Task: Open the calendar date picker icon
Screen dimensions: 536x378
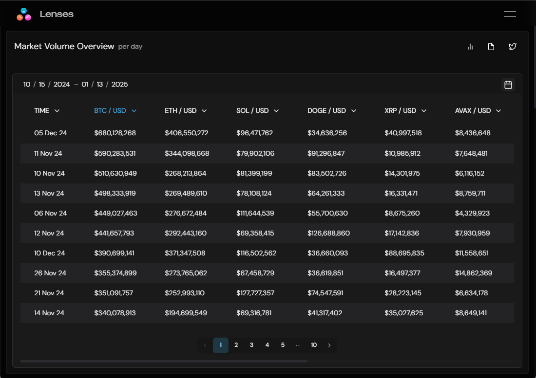Action: 508,85
